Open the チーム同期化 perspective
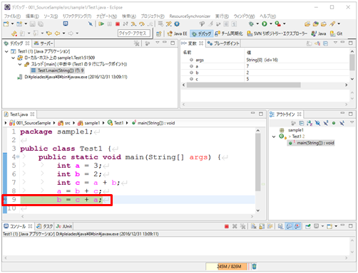358x273 pixels. pyautogui.click(x=229, y=33)
